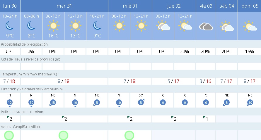Select the green warning circle under lun 30
Viewport: 261px width, 140px height.
click(x=9, y=136)
